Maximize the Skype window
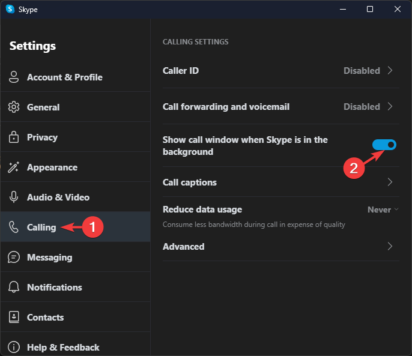Image resolution: width=412 pixels, height=356 pixels. click(370, 9)
